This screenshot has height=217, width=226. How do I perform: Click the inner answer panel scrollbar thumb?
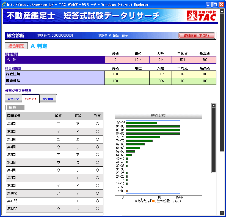tap(214, 140)
